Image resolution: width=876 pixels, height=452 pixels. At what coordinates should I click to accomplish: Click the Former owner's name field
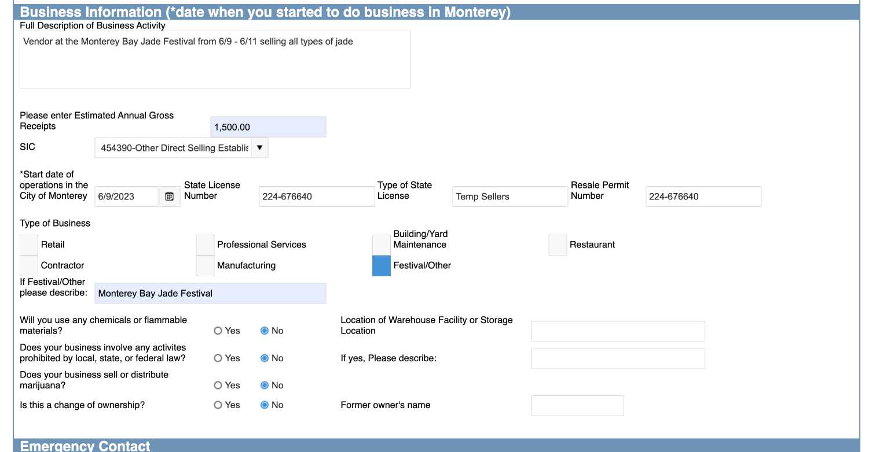pyautogui.click(x=577, y=406)
